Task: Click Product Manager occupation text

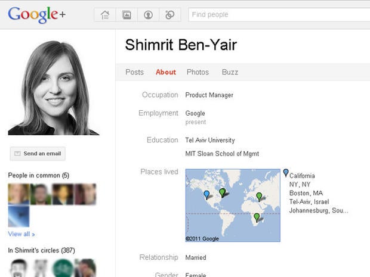Action: pyautogui.click(x=209, y=95)
